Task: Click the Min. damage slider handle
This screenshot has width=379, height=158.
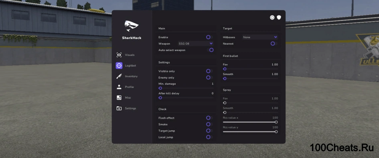Action: (x=160, y=88)
